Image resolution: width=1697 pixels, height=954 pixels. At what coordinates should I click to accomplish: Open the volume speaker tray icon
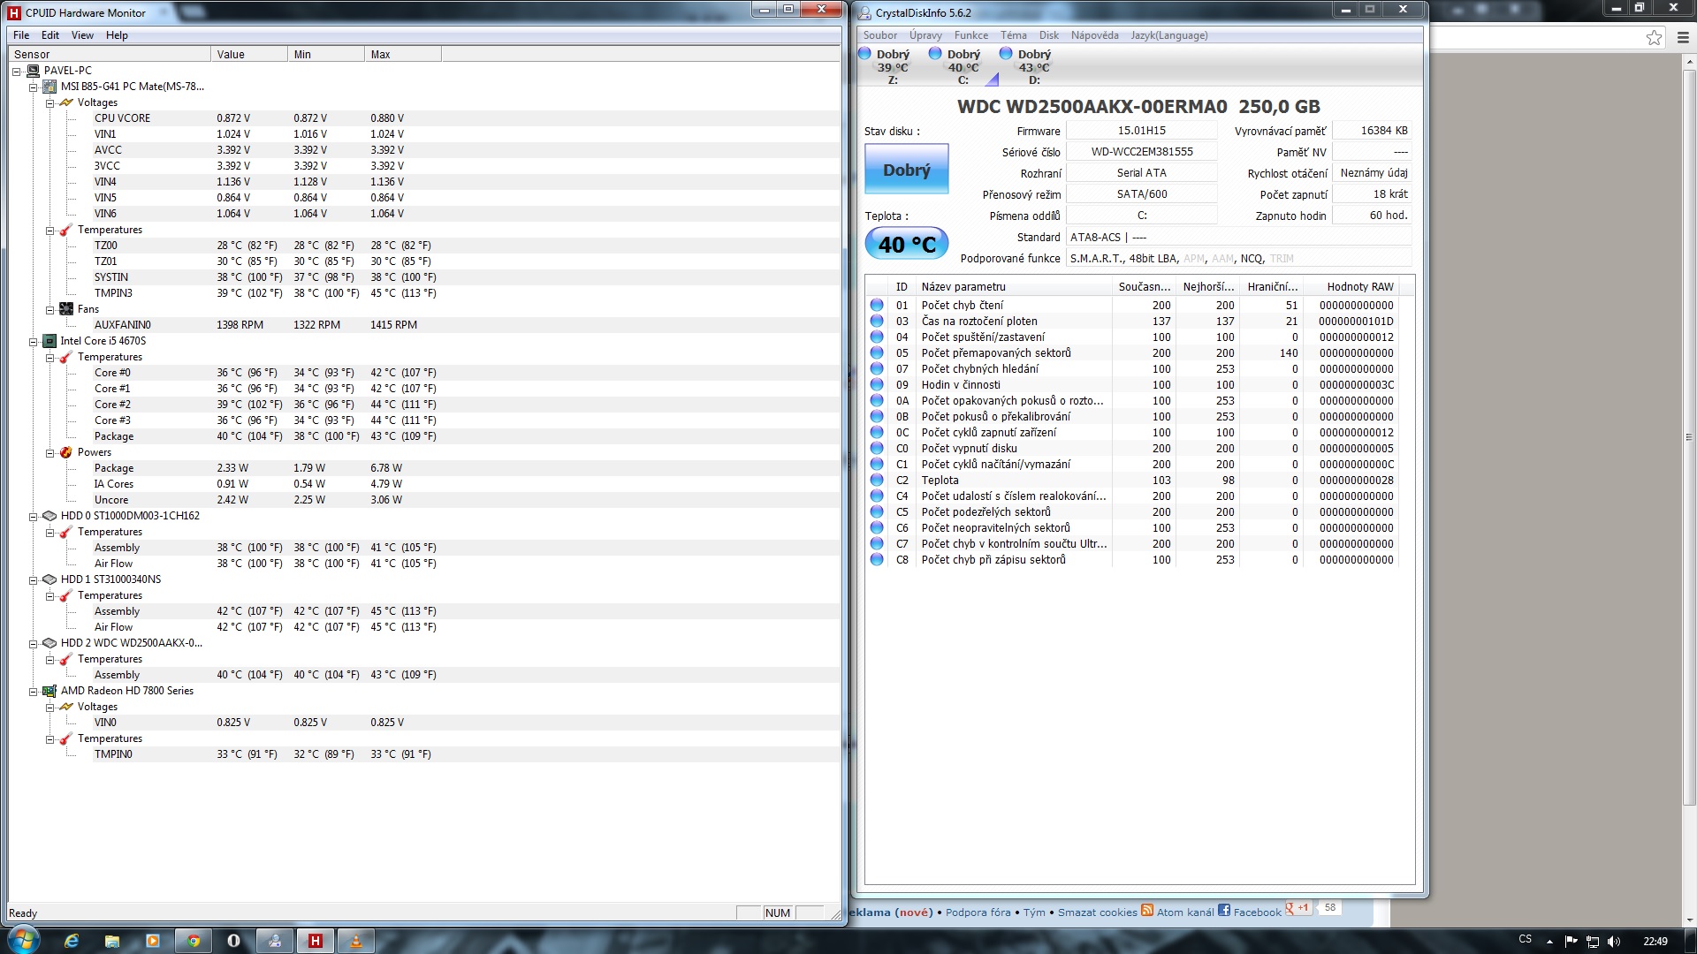click(x=1614, y=942)
